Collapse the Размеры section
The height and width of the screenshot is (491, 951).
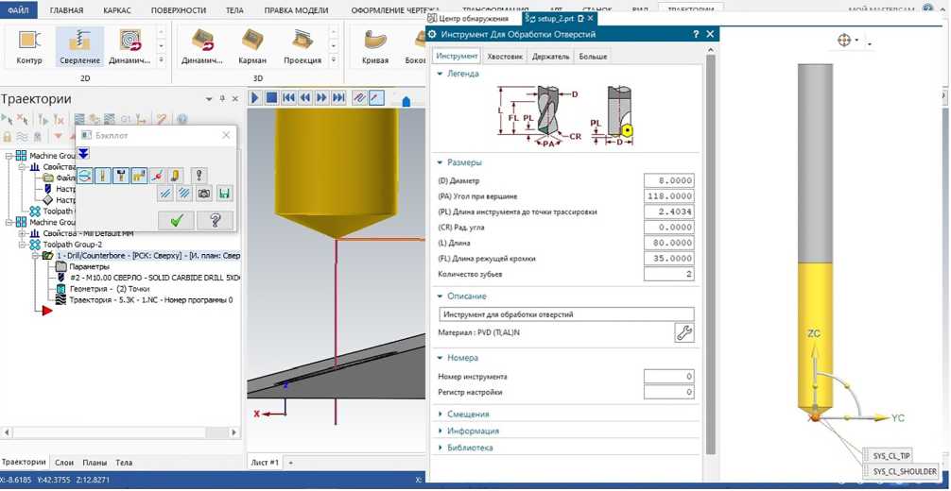pyautogui.click(x=464, y=162)
